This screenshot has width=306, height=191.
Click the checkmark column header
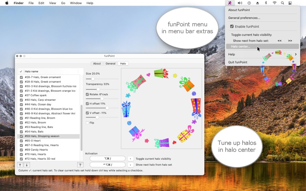pos(21,71)
